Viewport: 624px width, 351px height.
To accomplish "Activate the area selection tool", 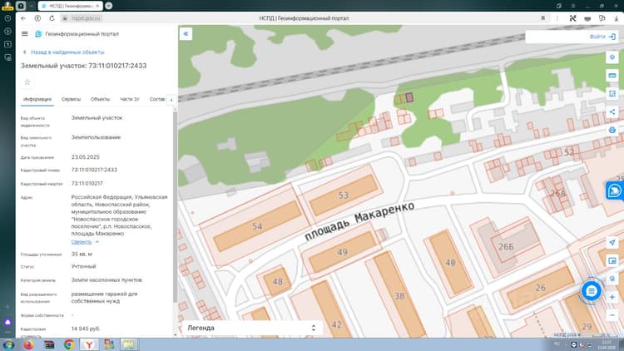I will click(612, 94).
